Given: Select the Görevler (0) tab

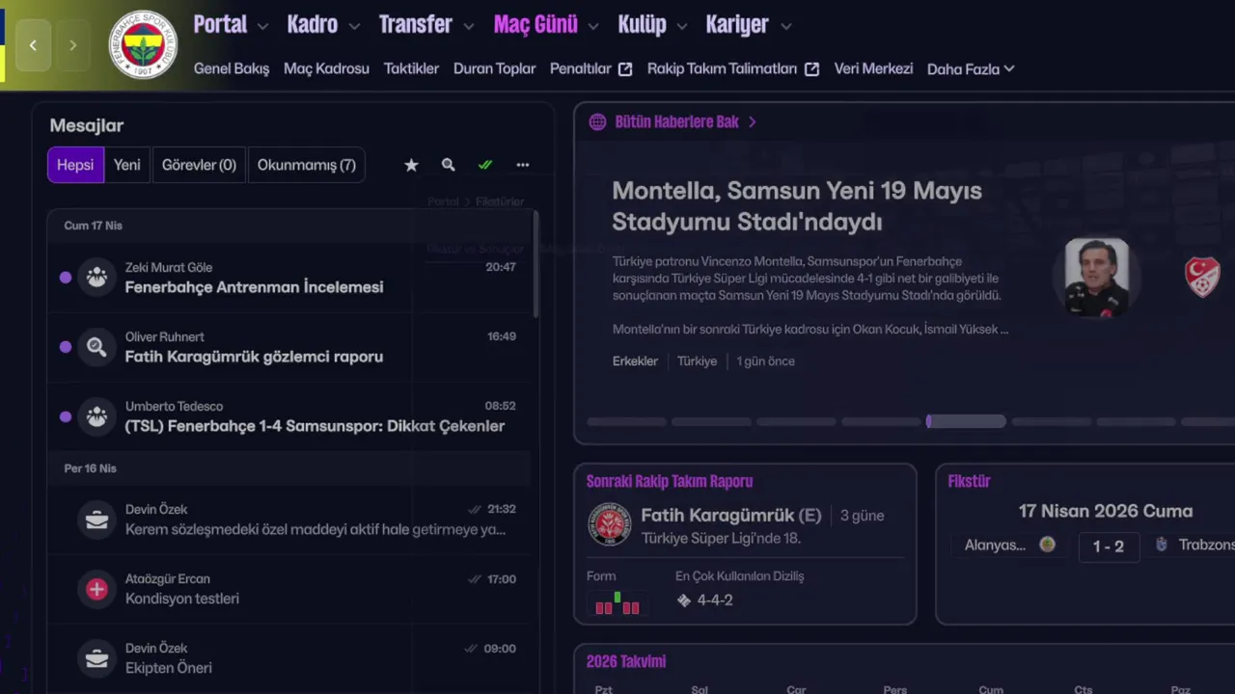Looking at the screenshot, I should [199, 165].
